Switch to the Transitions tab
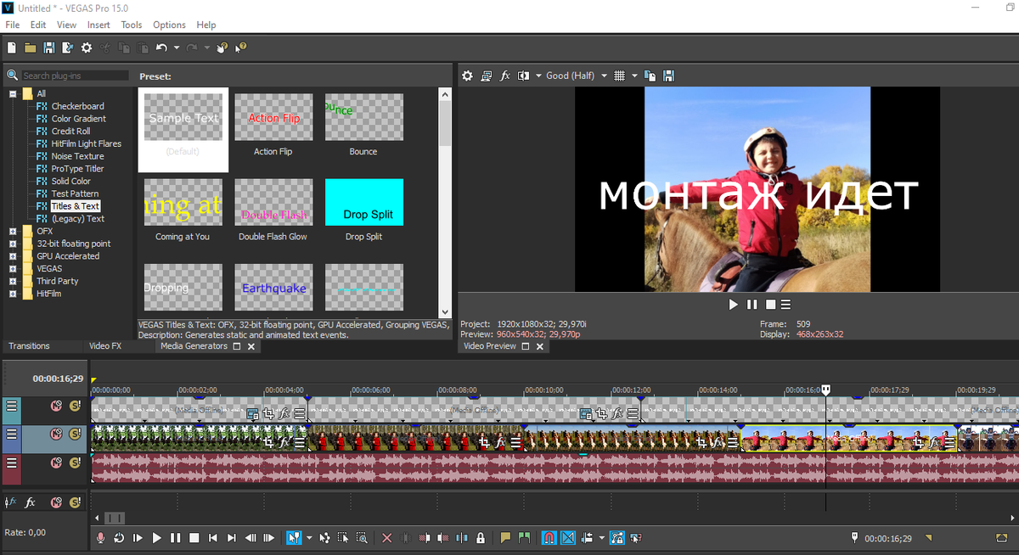Screen dimensions: 1019x555 point(30,346)
